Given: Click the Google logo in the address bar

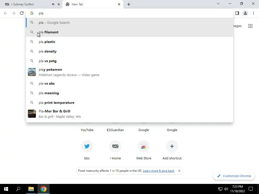Looking at the screenshot, I should pos(32,13).
